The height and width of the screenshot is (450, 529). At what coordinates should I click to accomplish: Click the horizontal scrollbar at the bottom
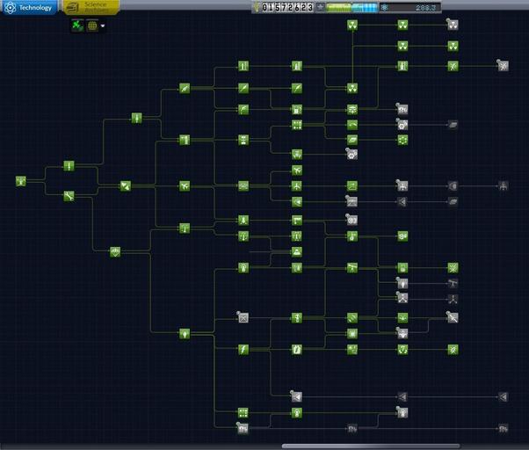[371, 446]
